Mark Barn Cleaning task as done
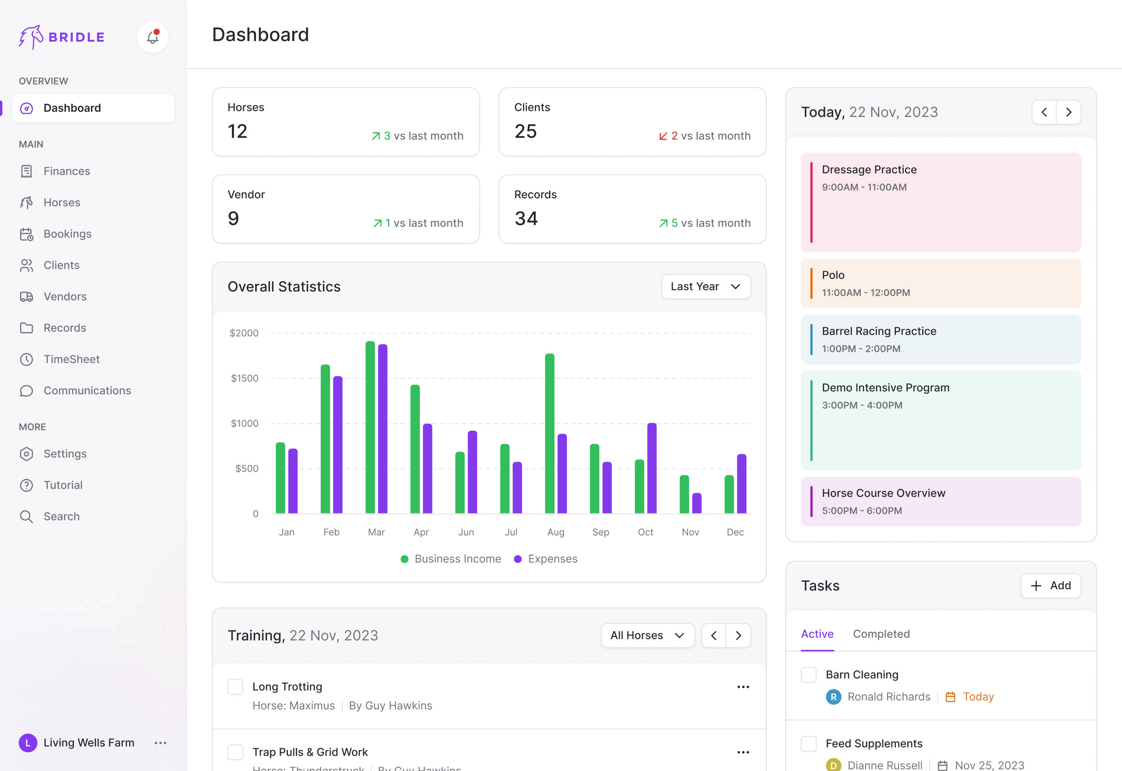1122x771 pixels. [809, 675]
